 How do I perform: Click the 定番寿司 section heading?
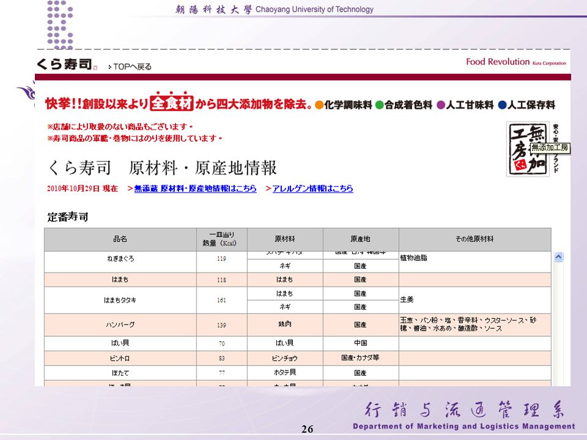coord(68,216)
